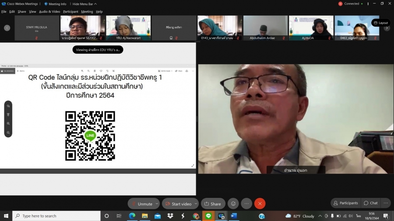The height and width of the screenshot is (221, 394).
Task: Open the Chat panel
Action: (x=370, y=203)
